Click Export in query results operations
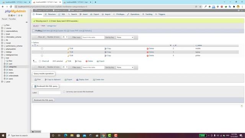245x138 pixels. (68, 79)
